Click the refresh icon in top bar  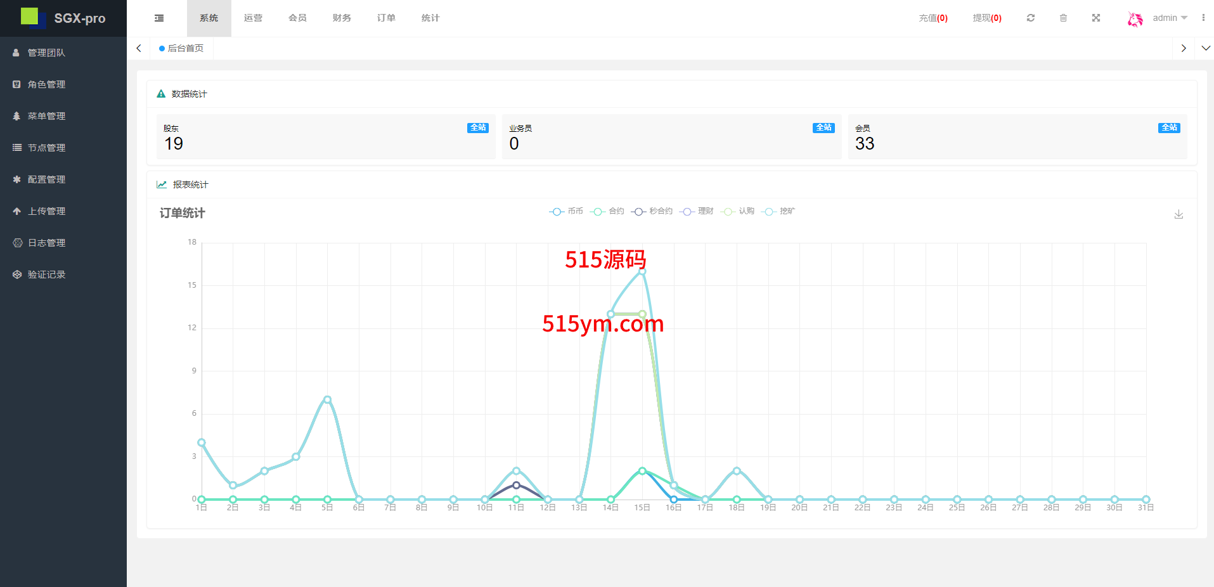click(x=1031, y=18)
